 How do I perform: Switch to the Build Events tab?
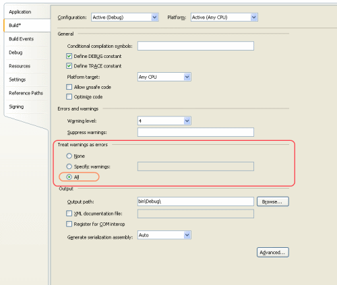coord(22,39)
